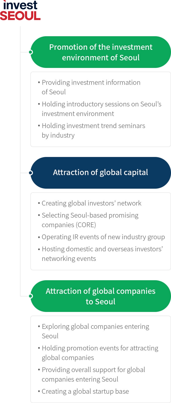Click the Invest Seoul logo
The height and width of the screenshot is (403, 171).
[20, 10]
